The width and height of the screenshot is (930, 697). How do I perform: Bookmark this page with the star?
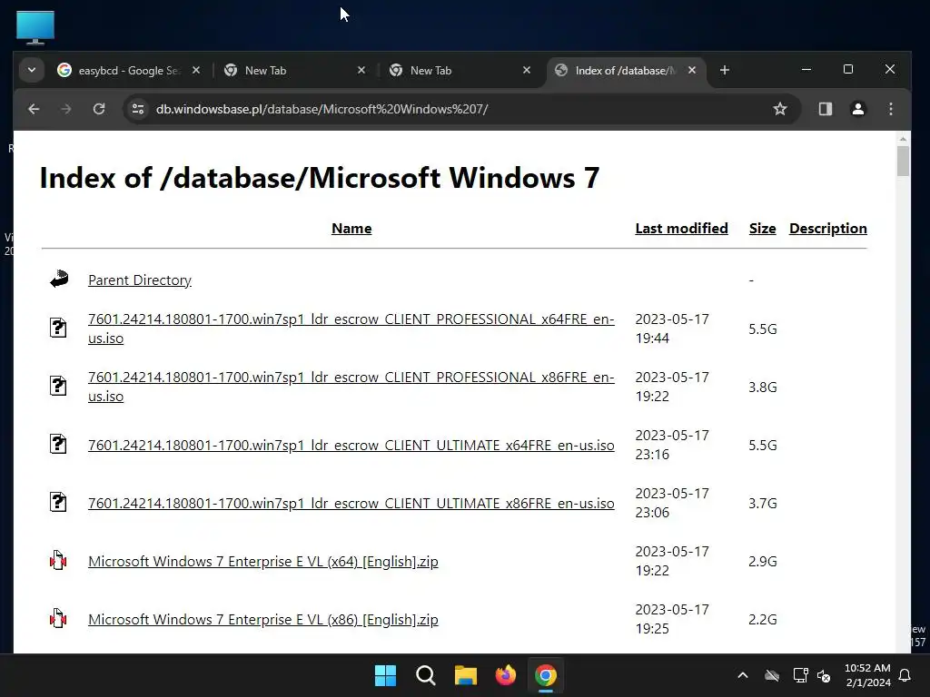tap(780, 109)
